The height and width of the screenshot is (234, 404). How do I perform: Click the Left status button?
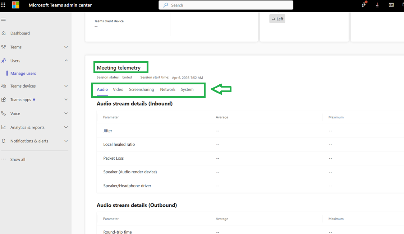(x=277, y=19)
